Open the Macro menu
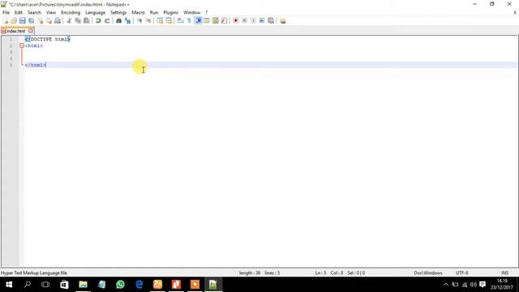 coord(139,13)
